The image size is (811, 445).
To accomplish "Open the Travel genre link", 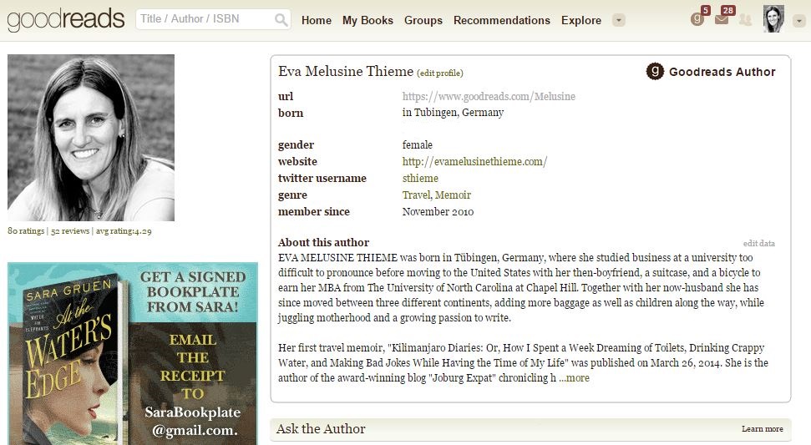I will (x=416, y=195).
